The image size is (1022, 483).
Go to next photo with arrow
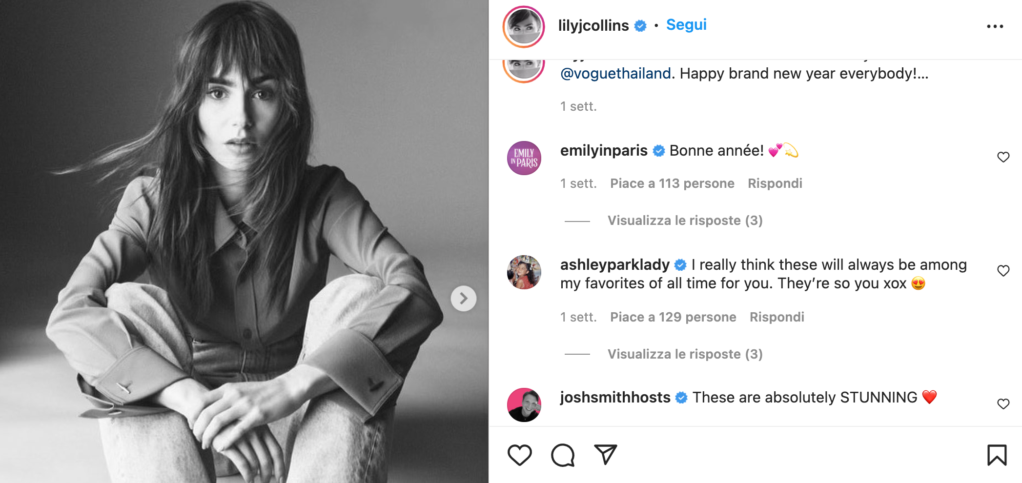click(x=463, y=298)
